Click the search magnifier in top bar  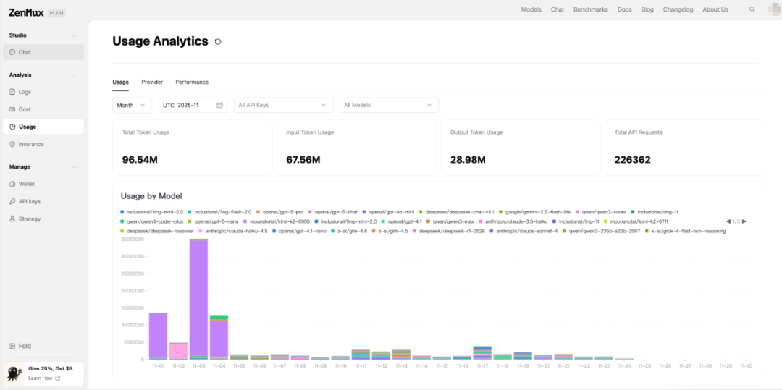click(x=752, y=9)
